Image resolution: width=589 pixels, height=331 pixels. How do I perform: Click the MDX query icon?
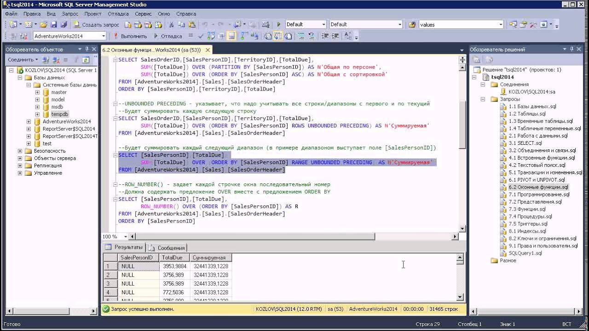pyautogui.click(x=138, y=24)
